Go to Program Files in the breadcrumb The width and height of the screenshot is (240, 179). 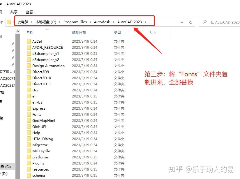[x=75, y=22]
